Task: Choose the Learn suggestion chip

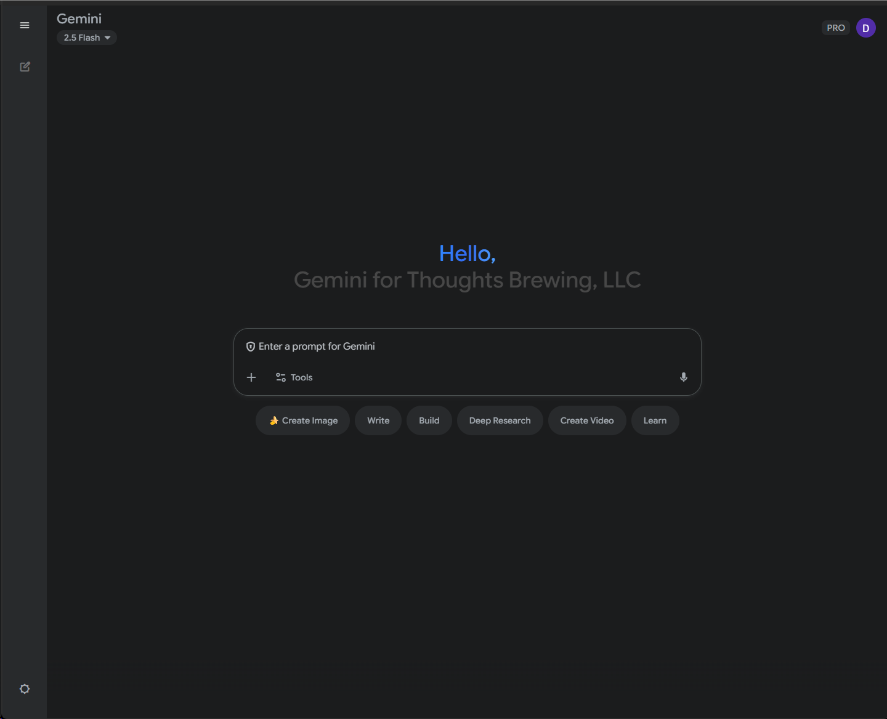Action: click(x=655, y=420)
